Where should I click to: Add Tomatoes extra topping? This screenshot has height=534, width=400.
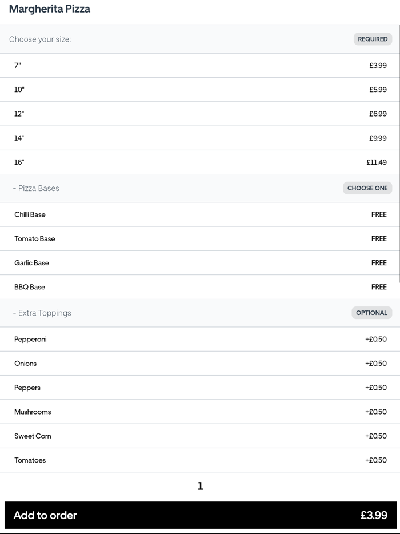[x=200, y=460]
